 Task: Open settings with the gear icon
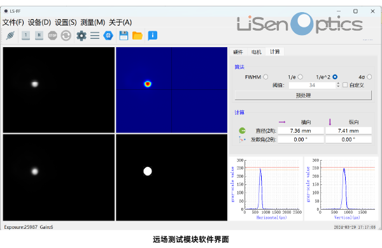pos(81,36)
